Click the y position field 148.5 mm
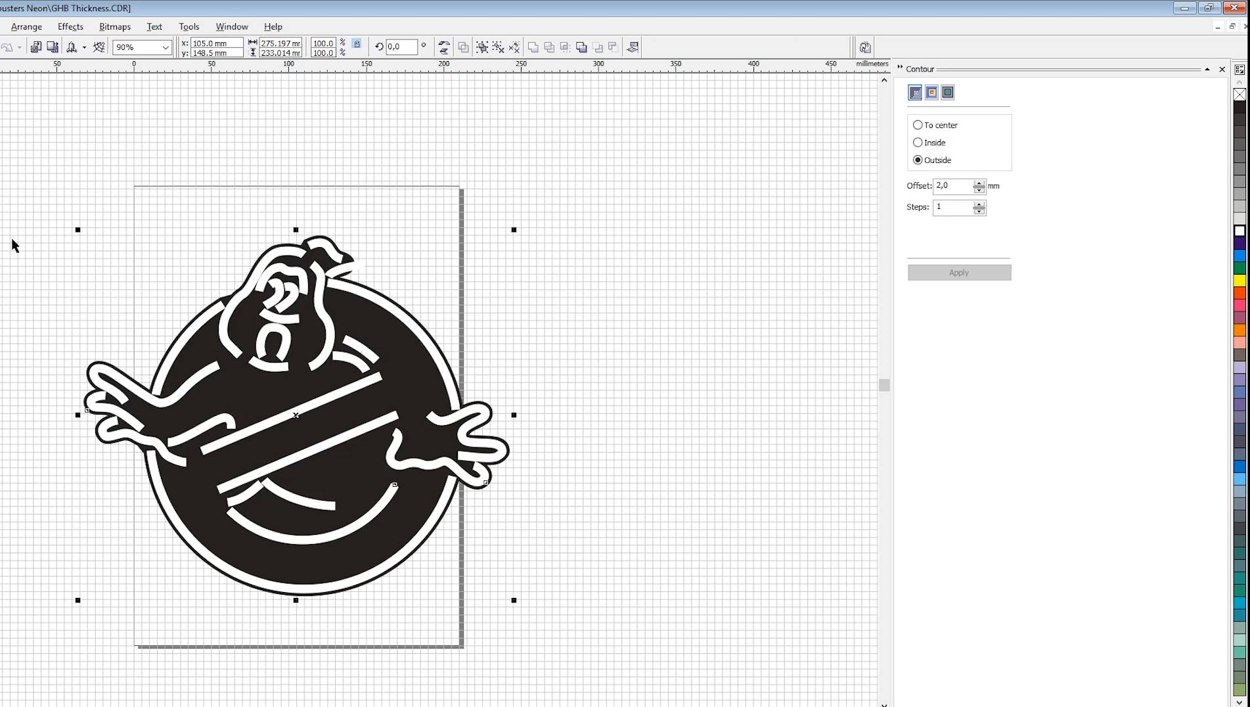 [x=217, y=53]
